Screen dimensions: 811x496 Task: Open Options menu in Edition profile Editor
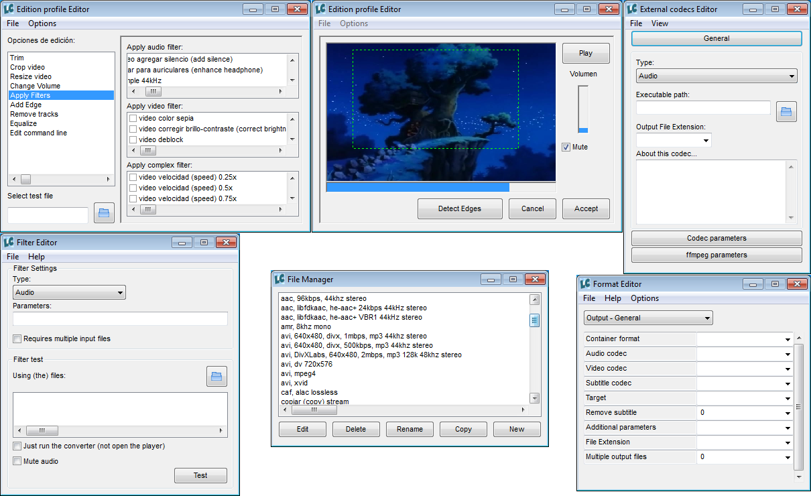click(42, 23)
